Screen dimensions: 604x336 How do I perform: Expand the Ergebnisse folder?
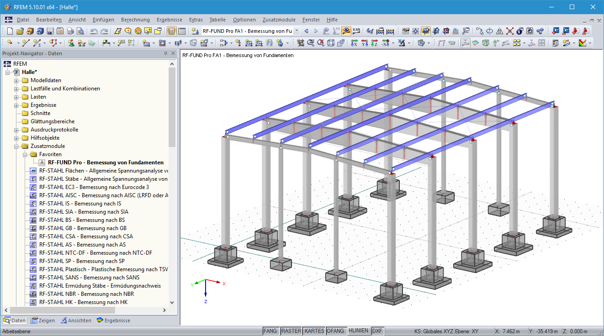click(x=16, y=105)
